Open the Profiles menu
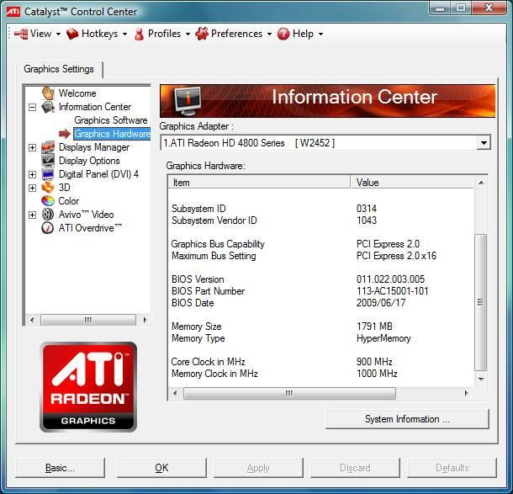The height and width of the screenshot is (494, 513). click(164, 34)
